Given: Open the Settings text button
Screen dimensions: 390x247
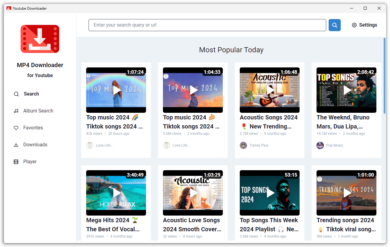Looking at the screenshot, I should [368, 25].
